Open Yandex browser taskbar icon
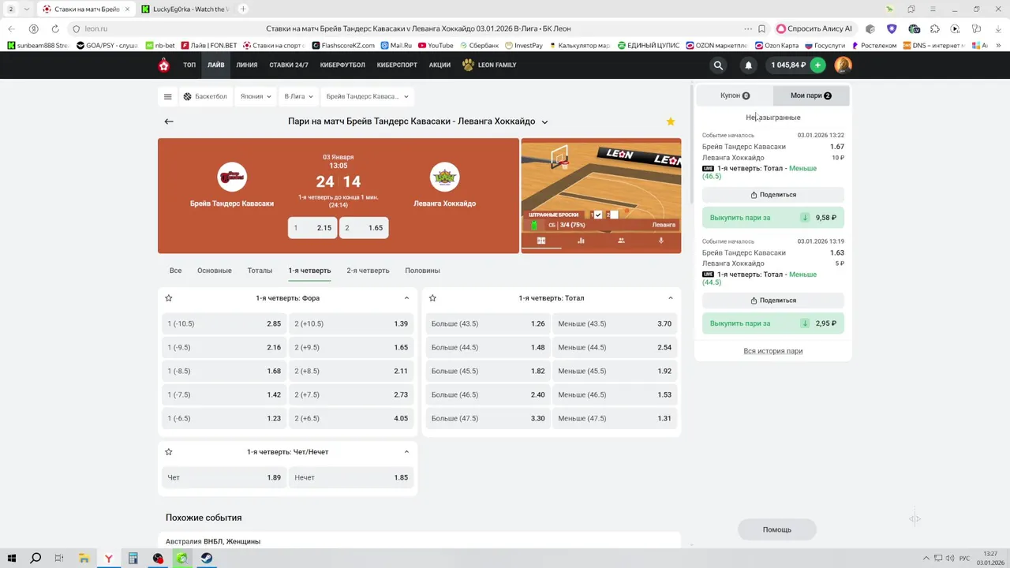1010x568 pixels. coord(108,558)
